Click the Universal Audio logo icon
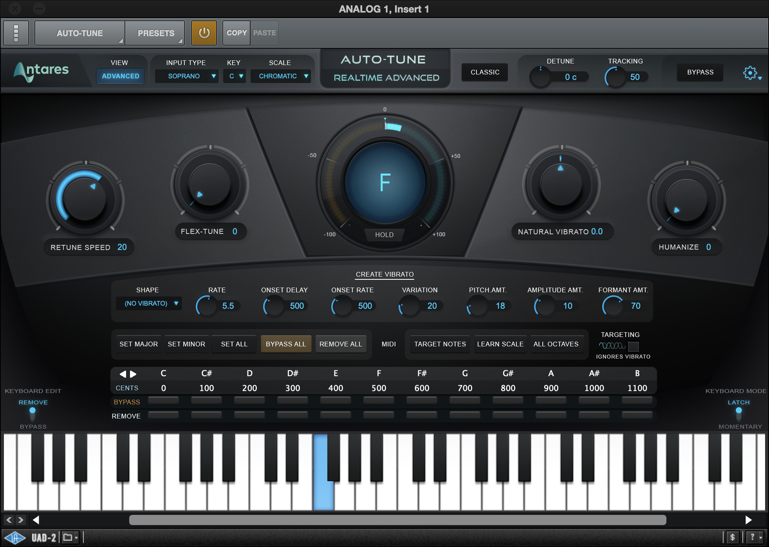The image size is (769, 547). click(15, 538)
